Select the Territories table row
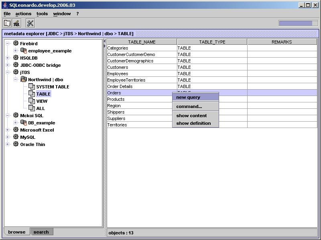The height and width of the screenshot is (240, 321). click(212, 125)
